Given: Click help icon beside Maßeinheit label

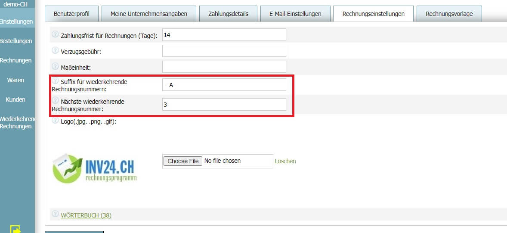Looking at the screenshot, I should 55,67.
